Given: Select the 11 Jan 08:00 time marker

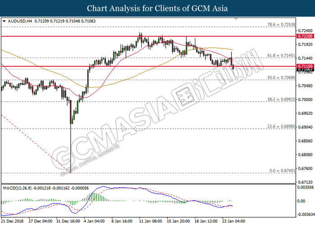Looking at the screenshot, I should (150, 221).
